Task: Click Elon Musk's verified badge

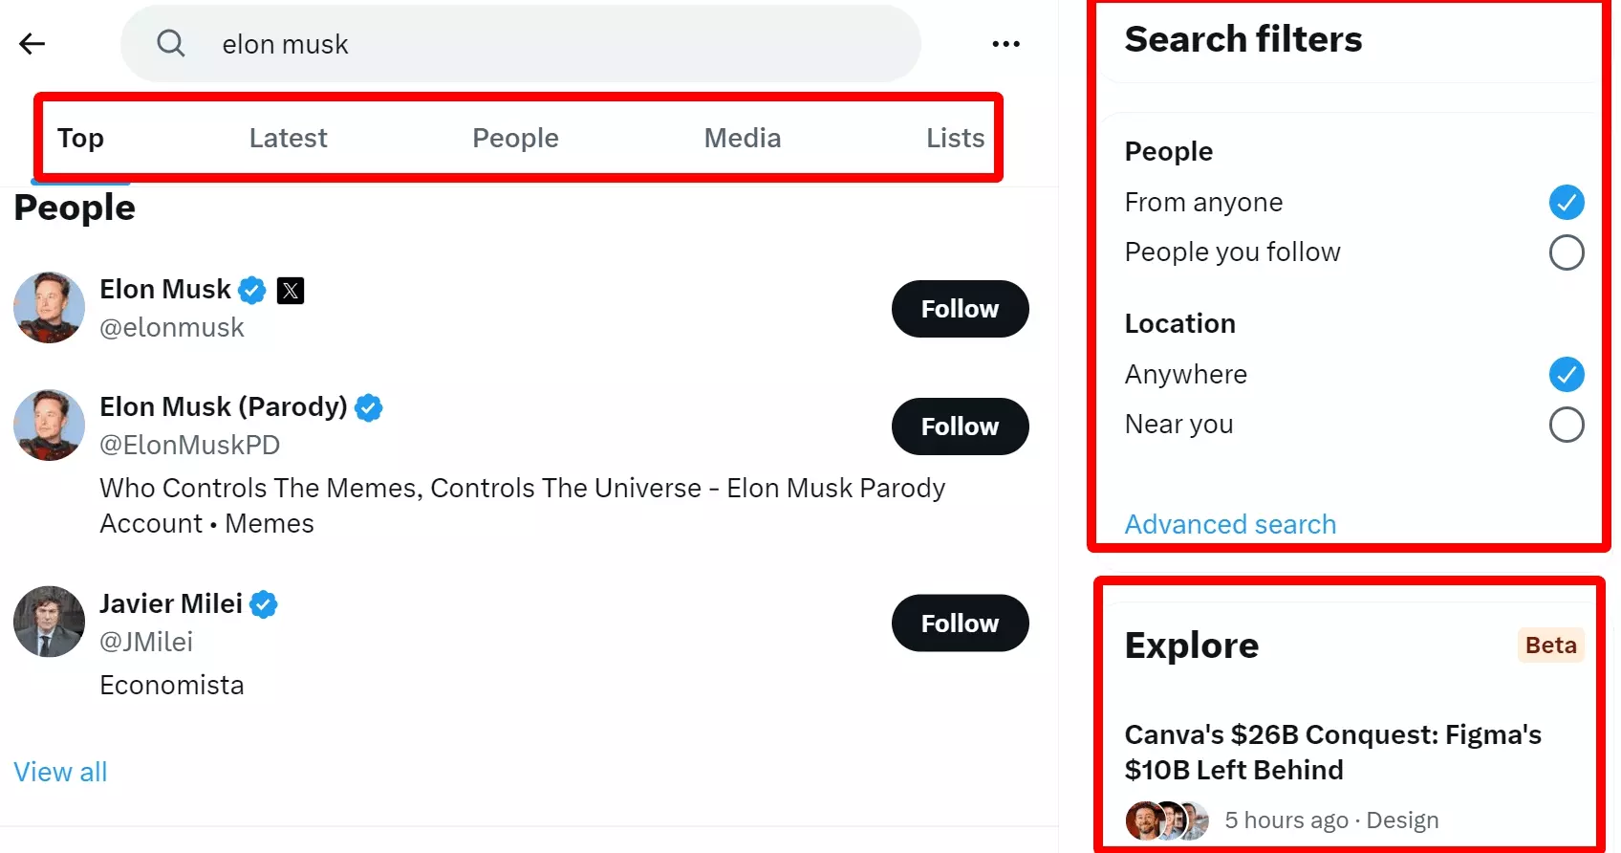Action: (x=250, y=290)
